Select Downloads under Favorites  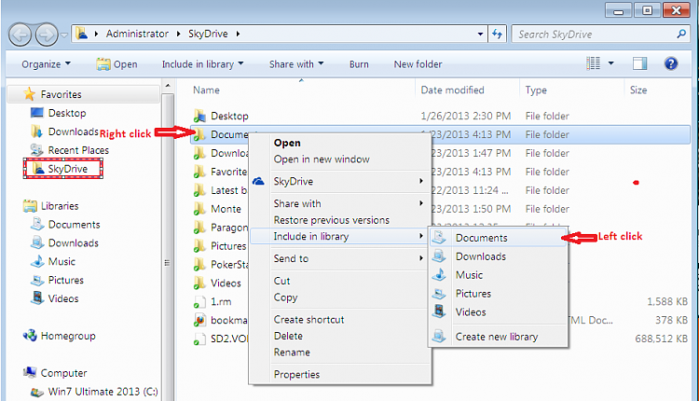click(64, 131)
